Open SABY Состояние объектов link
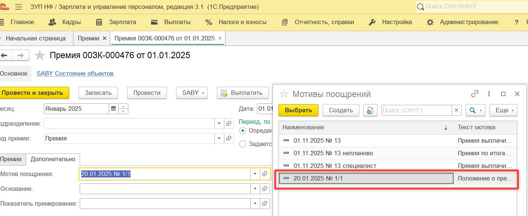Image resolution: width=528 pixels, height=216 pixels. click(x=75, y=73)
